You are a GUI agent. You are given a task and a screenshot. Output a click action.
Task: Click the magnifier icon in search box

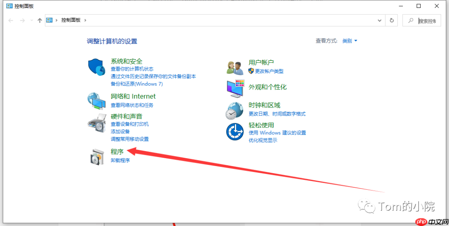[x=411, y=20]
